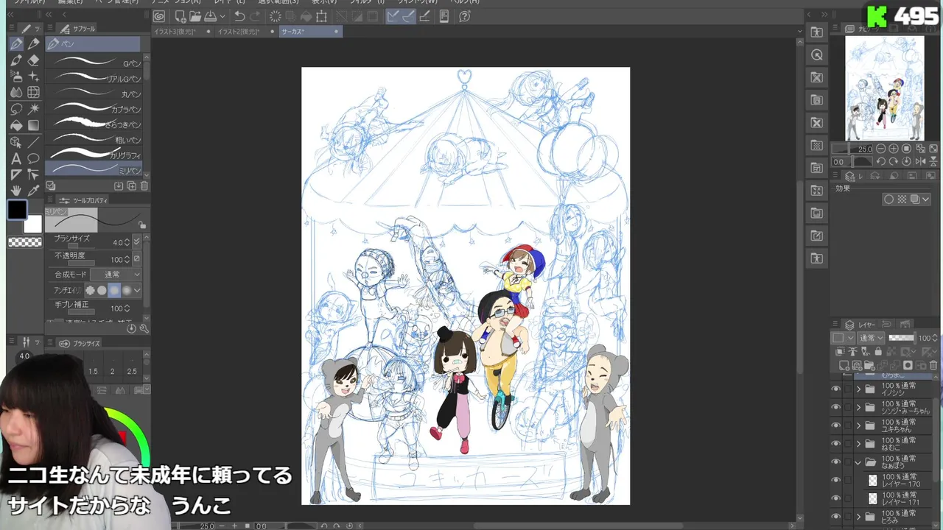Screen dimensions: 943x530
Task: Select the Eyedropper tool
Action: coord(33,191)
